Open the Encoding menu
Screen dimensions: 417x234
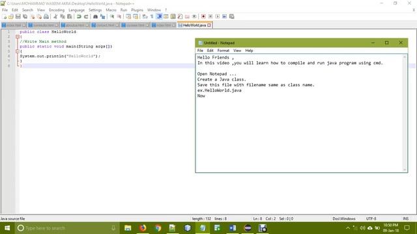pos(57,10)
